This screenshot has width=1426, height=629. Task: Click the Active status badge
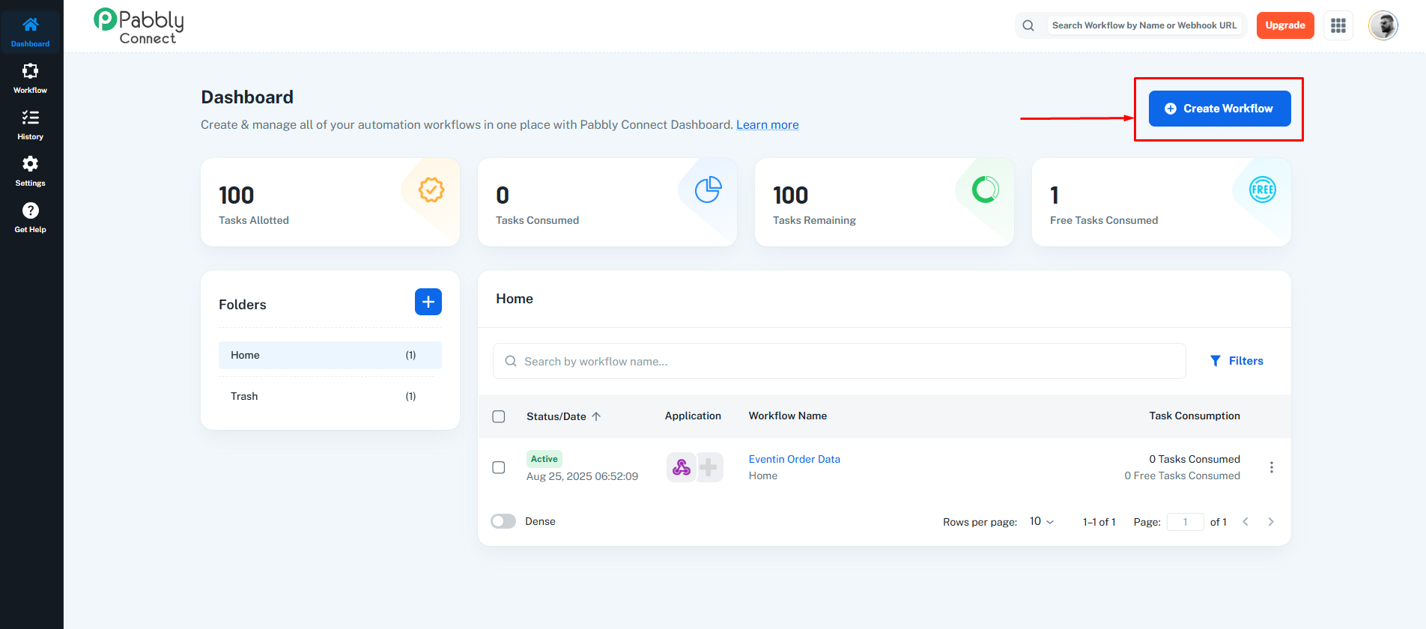(544, 459)
